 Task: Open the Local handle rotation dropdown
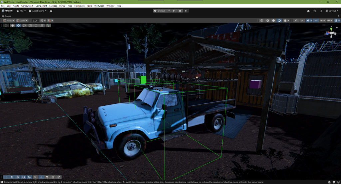[23, 21]
